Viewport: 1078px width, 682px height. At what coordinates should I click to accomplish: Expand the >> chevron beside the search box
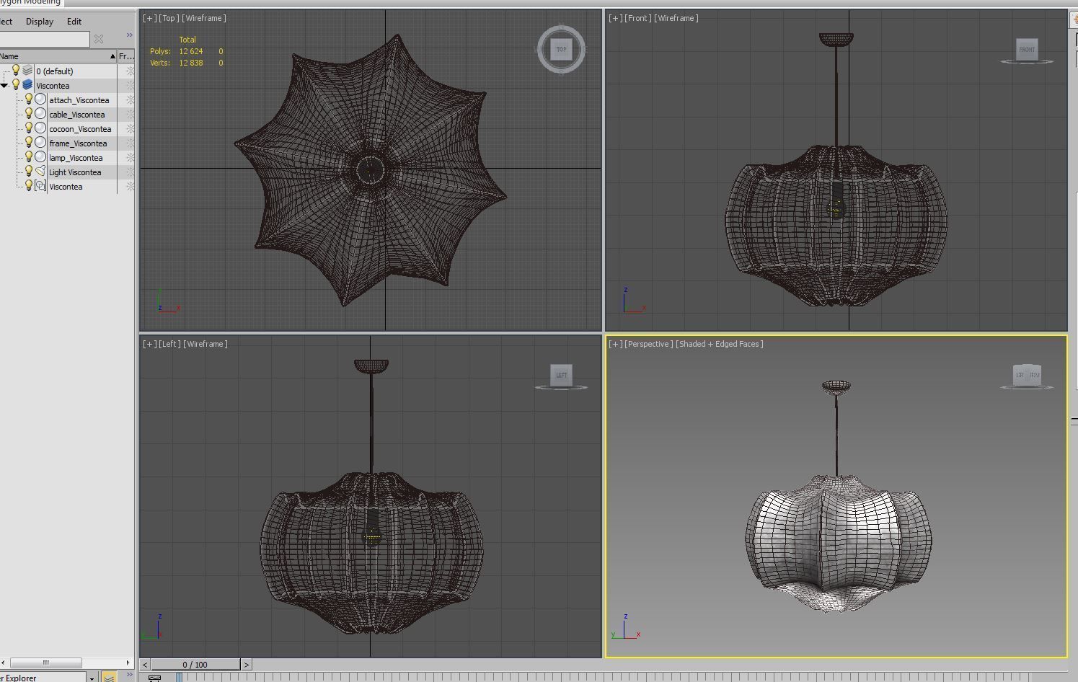[130, 35]
